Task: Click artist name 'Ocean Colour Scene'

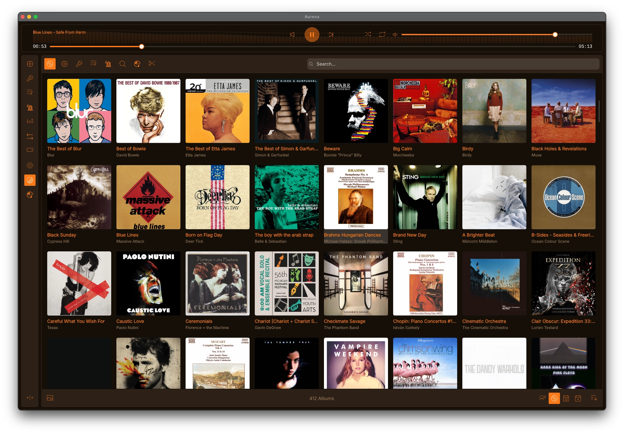Action: click(x=550, y=241)
